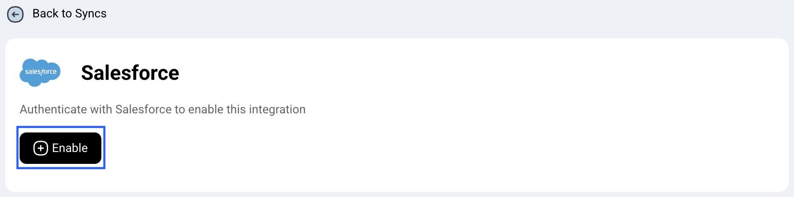Click the bold "Salesforce" integration name
This screenshot has height=197, width=794.
coord(130,73)
